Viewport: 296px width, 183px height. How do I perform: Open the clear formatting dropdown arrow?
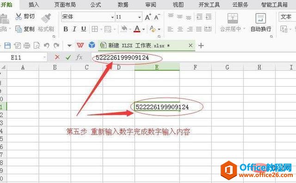click(x=159, y=30)
